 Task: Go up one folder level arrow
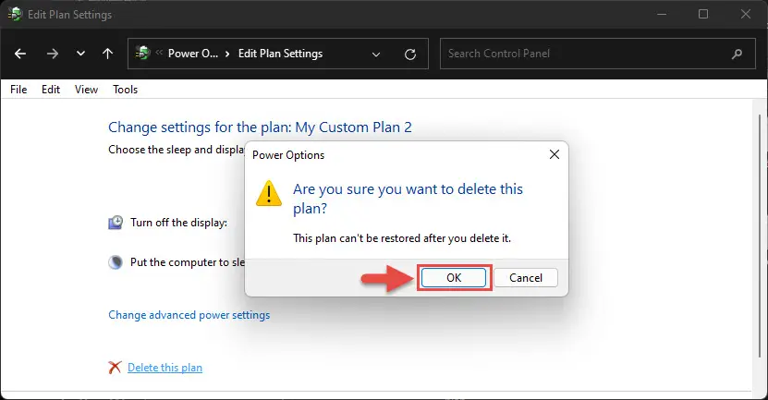[x=108, y=54]
